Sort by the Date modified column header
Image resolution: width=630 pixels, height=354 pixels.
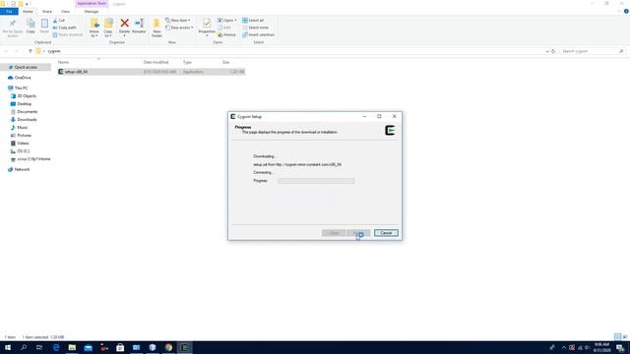[156, 62]
